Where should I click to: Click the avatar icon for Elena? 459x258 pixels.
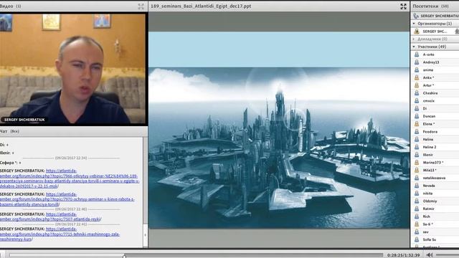tap(417, 124)
